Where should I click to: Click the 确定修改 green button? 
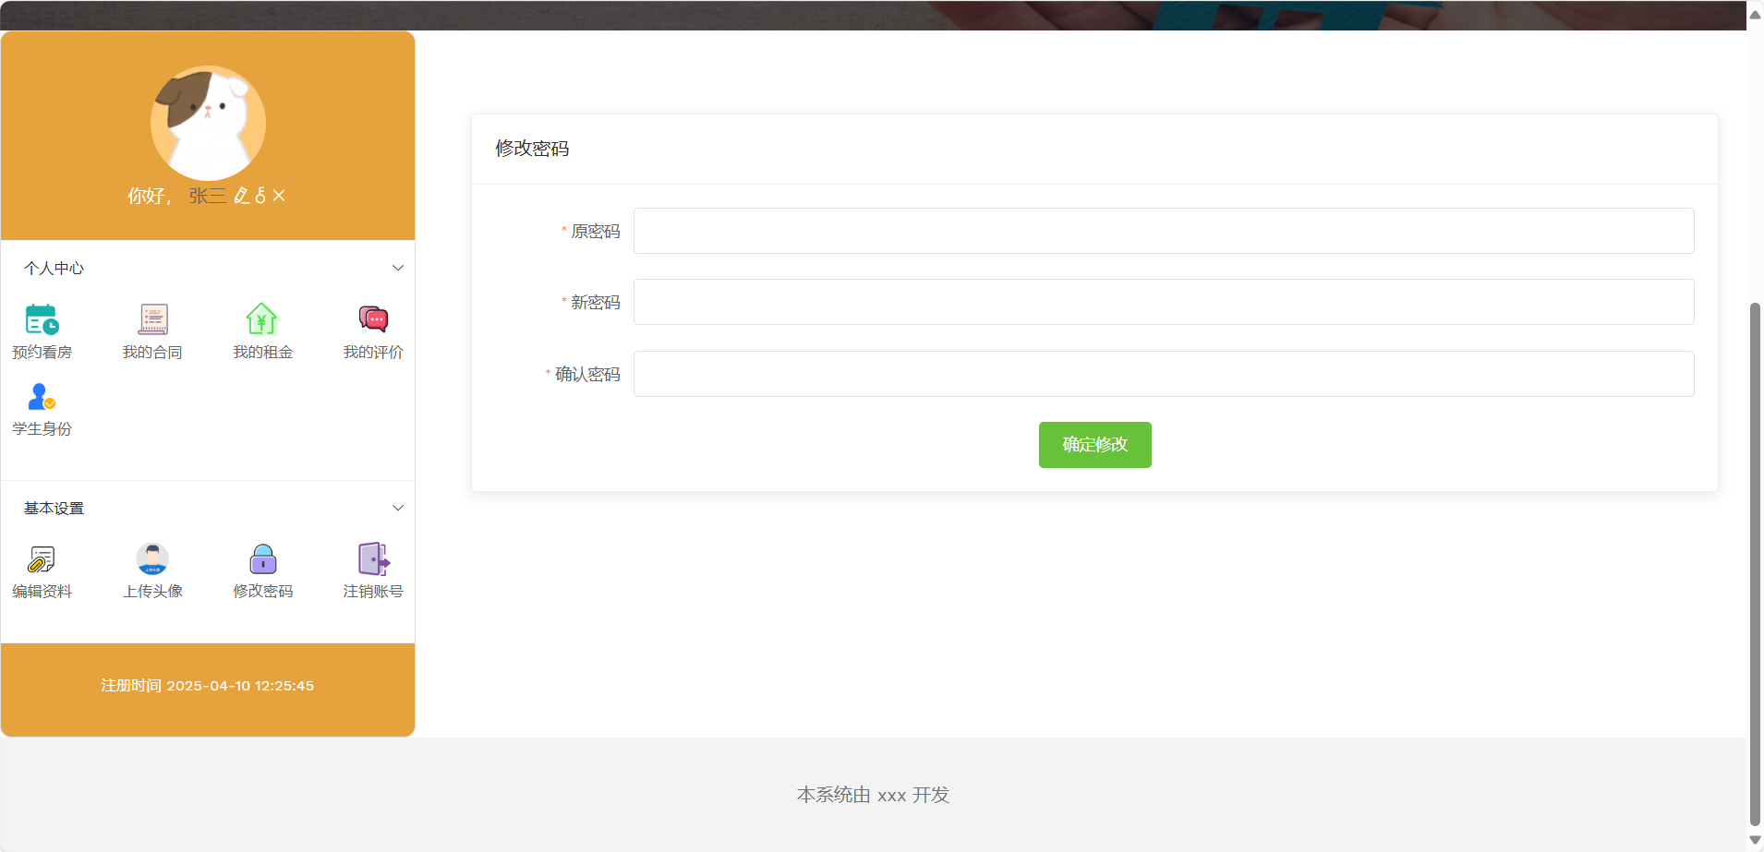pos(1094,445)
